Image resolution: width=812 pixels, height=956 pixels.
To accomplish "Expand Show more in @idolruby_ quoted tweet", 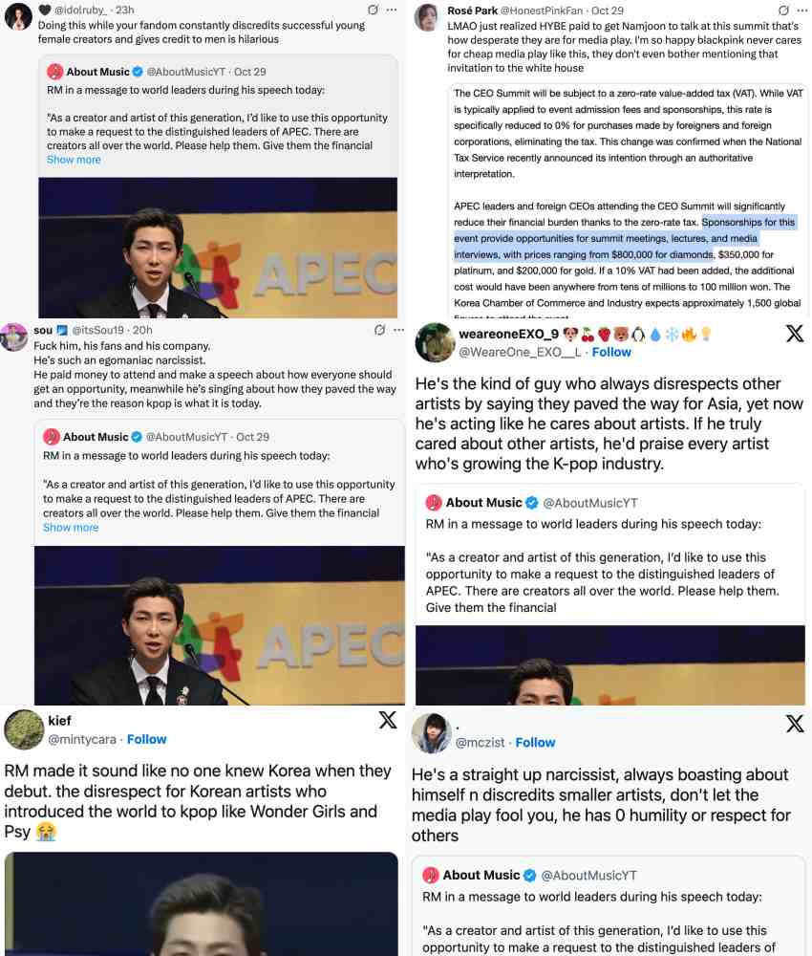I will click(x=74, y=160).
